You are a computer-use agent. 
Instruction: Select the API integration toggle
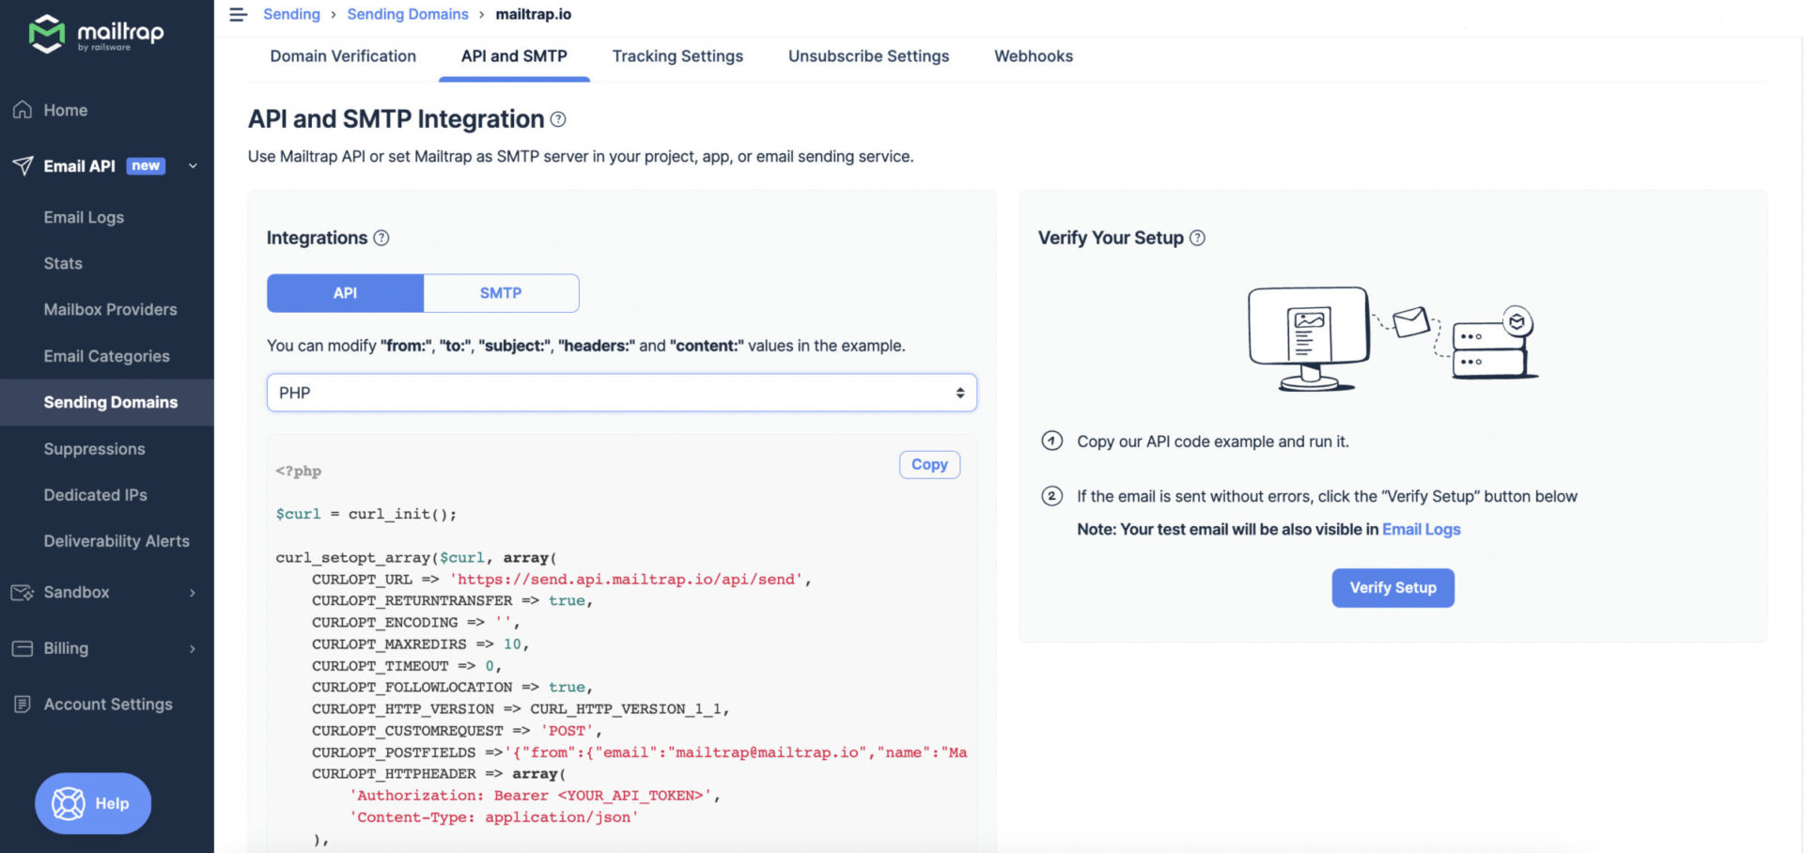pos(345,292)
